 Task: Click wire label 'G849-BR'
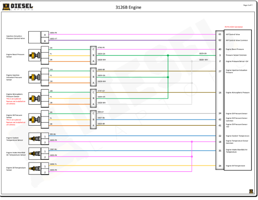pos(101,69)
